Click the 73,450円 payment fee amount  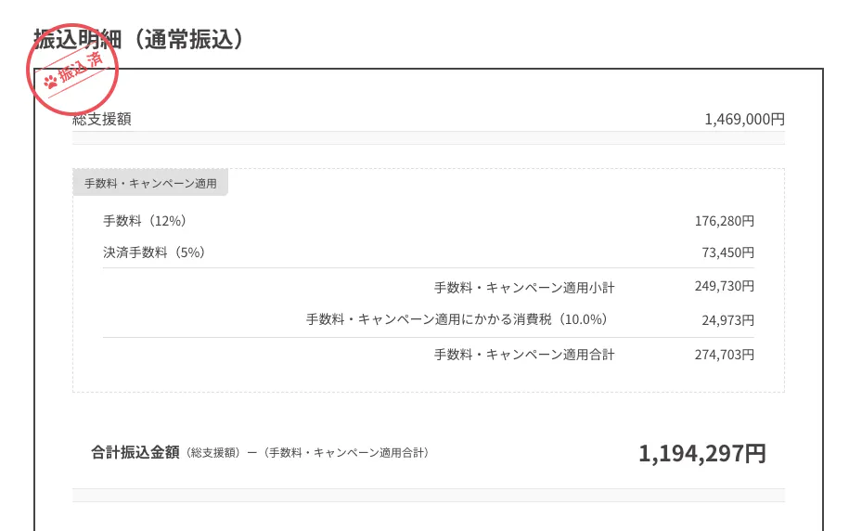pyautogui.click(x=727, y=253)
